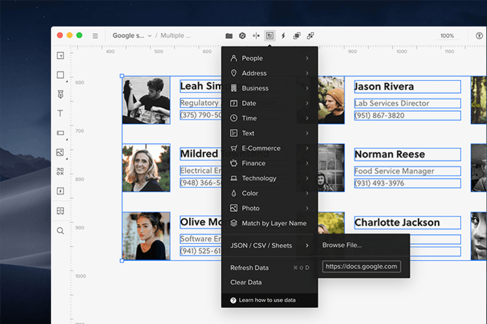
Task: Select the Component tool in sidebar
Action: point(61,211)
